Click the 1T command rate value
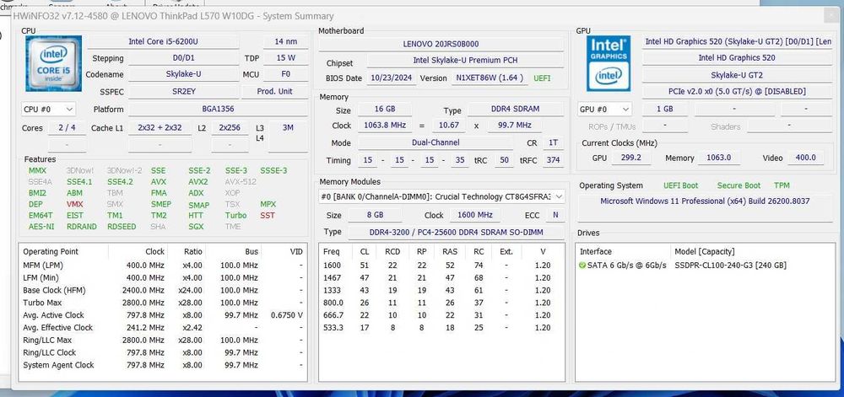This screenshot has height=397, width=844. pyautogui.click(x=553, y=143)
